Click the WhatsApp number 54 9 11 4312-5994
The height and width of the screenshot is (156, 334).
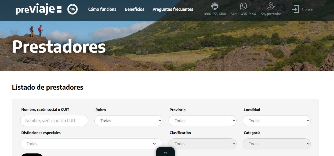243,14
